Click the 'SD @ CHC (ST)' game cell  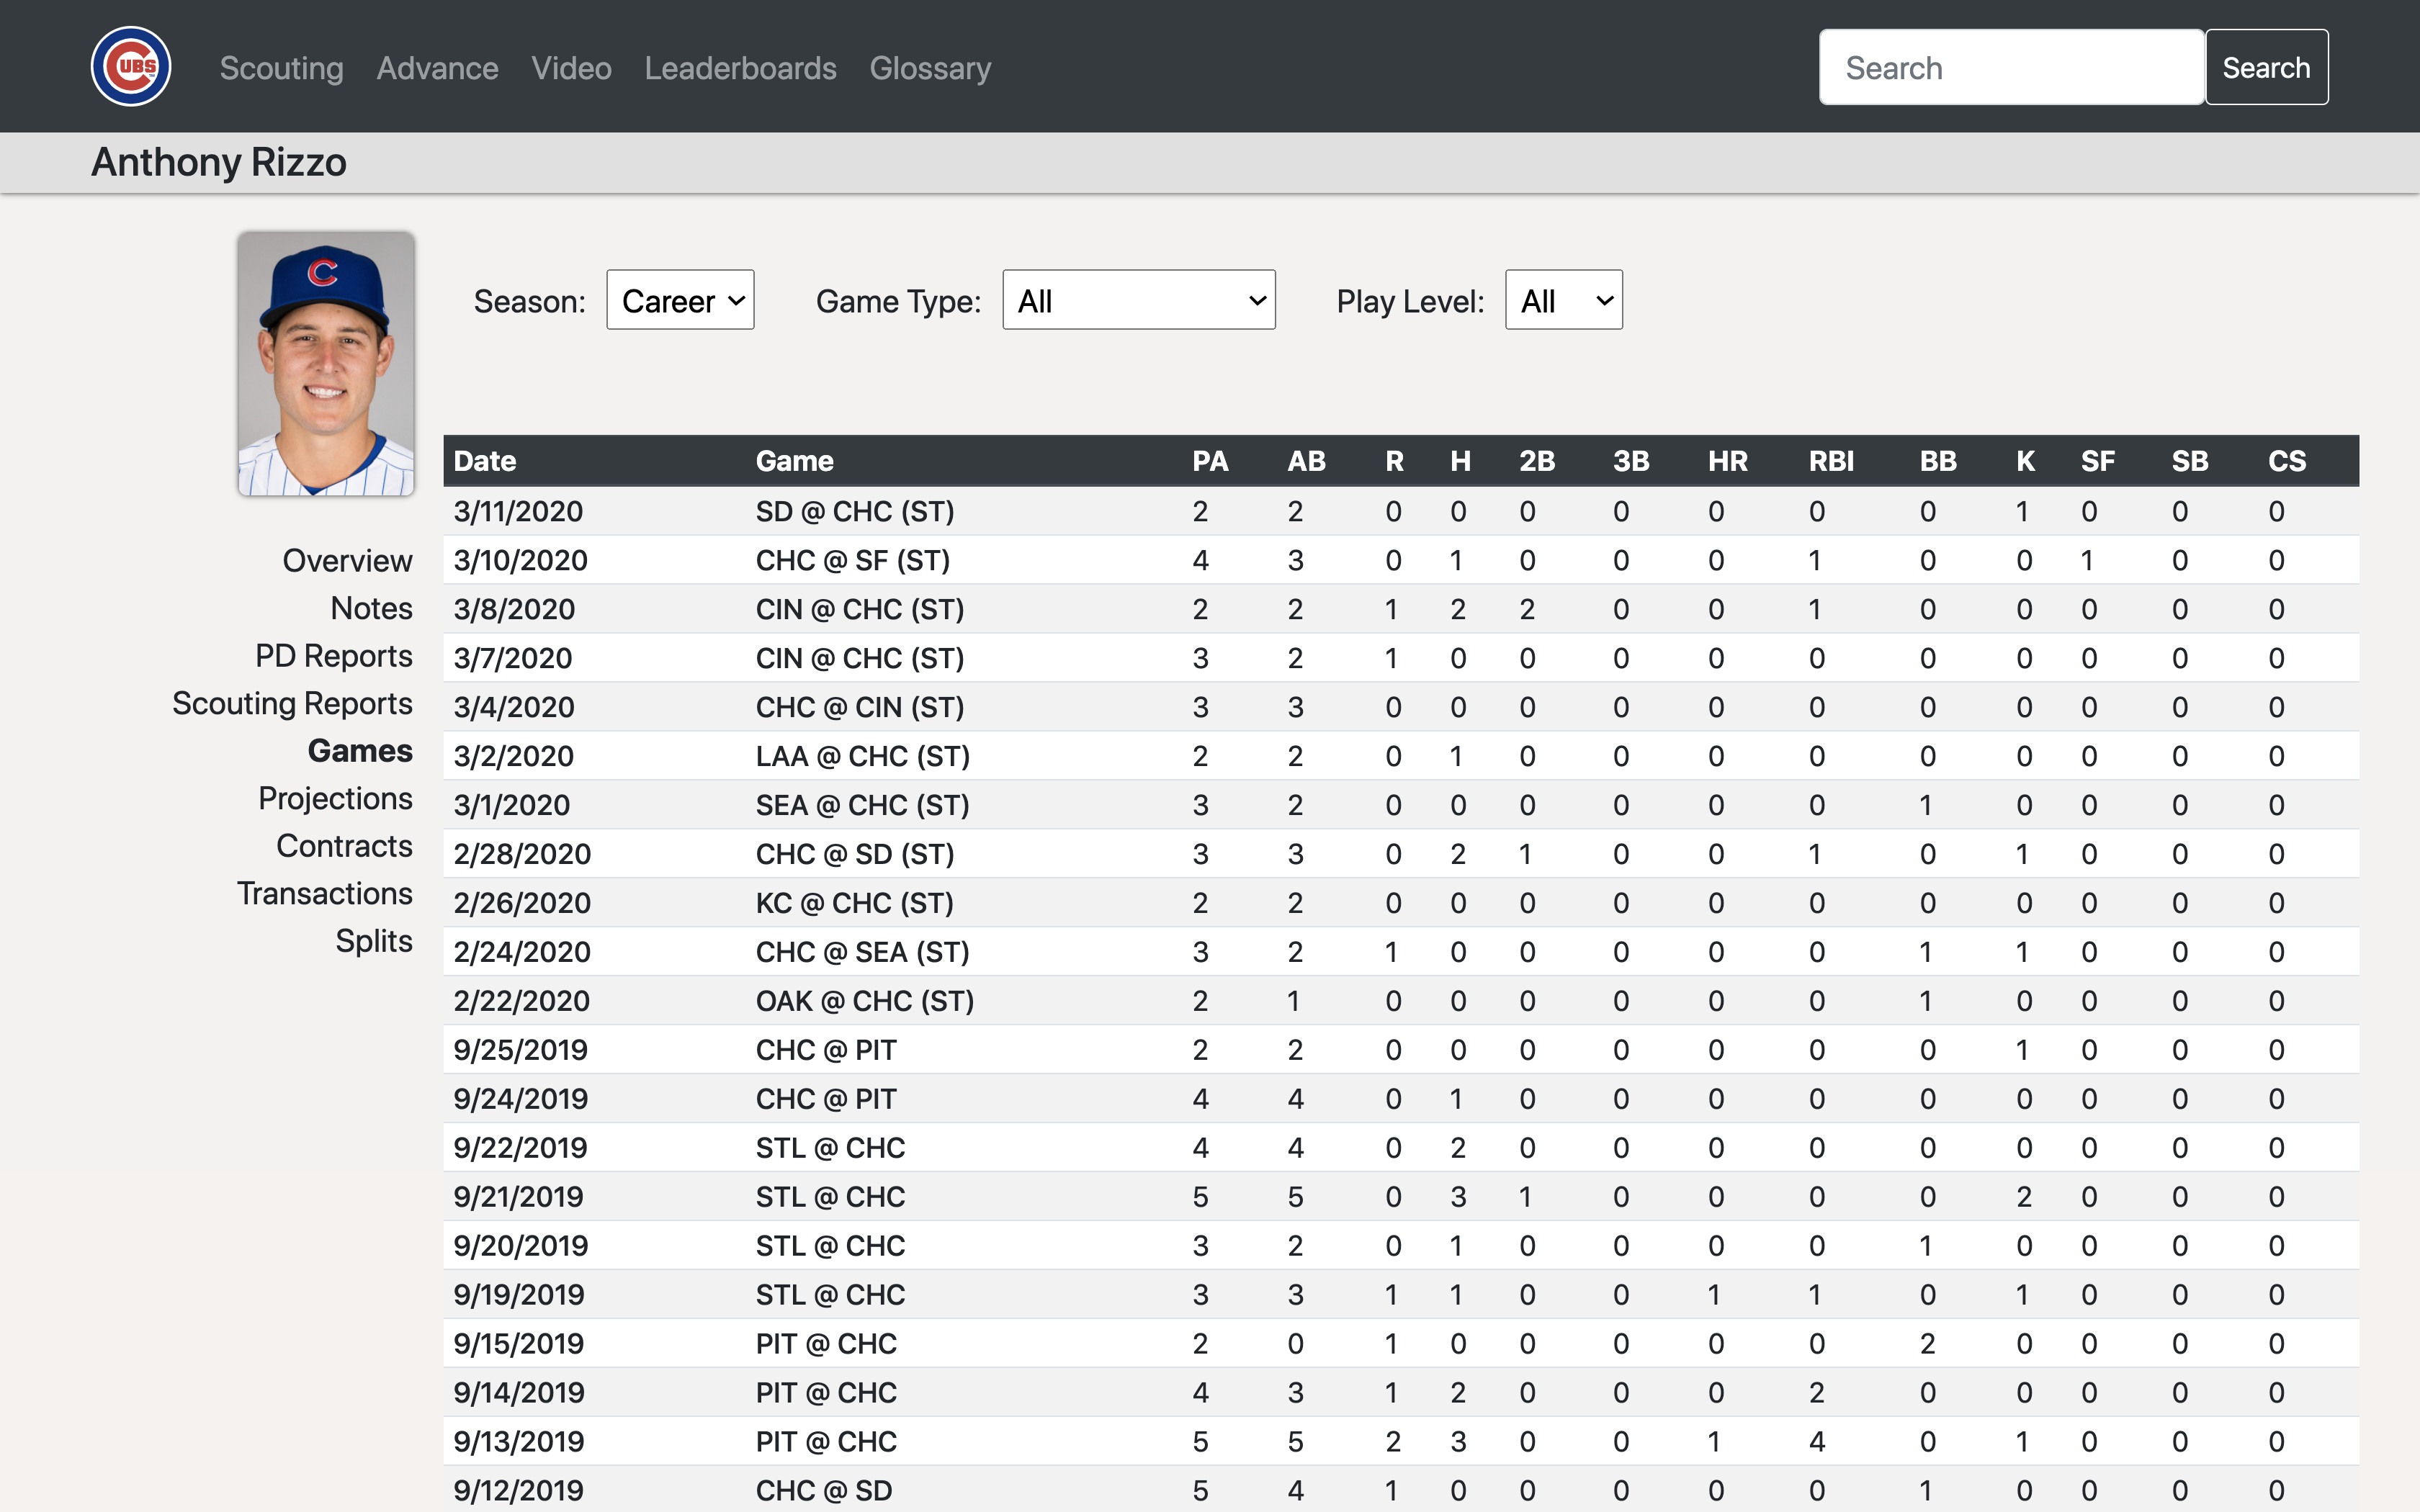tap(855, 511)
